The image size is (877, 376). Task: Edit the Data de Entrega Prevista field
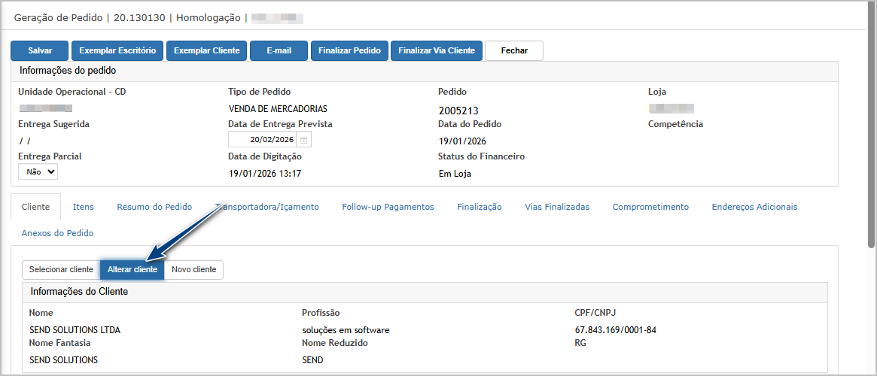(263, 140)
